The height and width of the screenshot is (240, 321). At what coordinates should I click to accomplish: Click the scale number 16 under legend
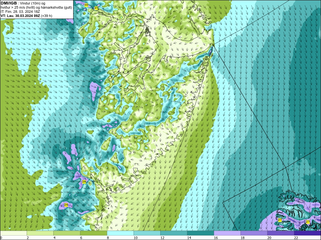pos(216,238)
